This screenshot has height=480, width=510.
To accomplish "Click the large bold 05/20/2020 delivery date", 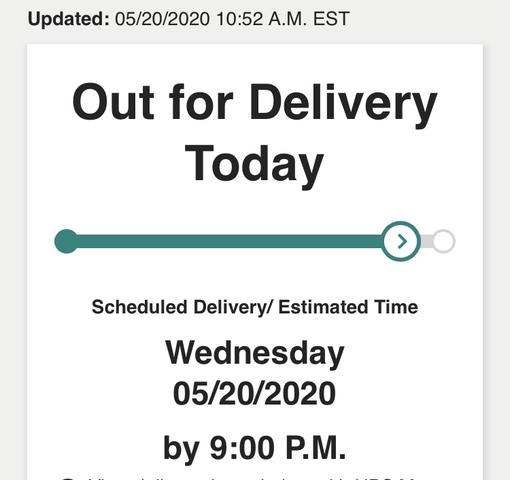I will 255,394.
